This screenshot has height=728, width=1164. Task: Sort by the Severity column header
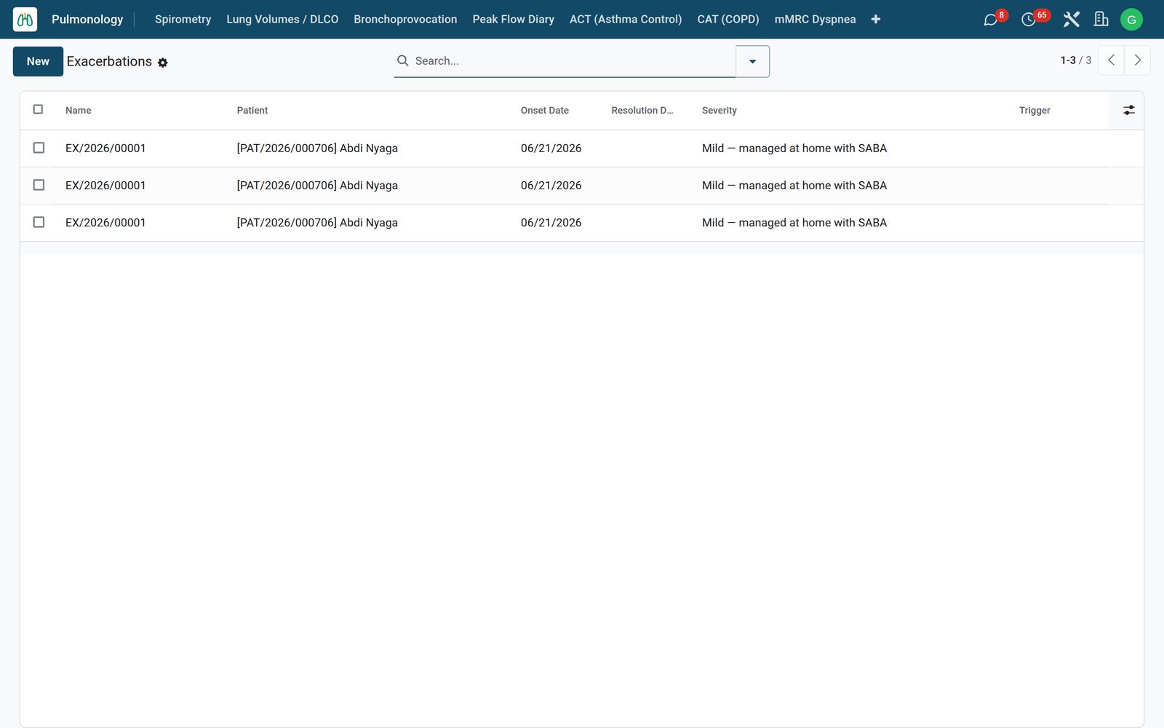point(719,110)
